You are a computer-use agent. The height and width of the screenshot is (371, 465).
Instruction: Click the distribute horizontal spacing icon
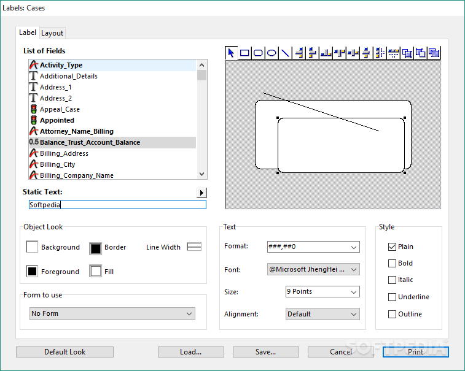point(394,53)
